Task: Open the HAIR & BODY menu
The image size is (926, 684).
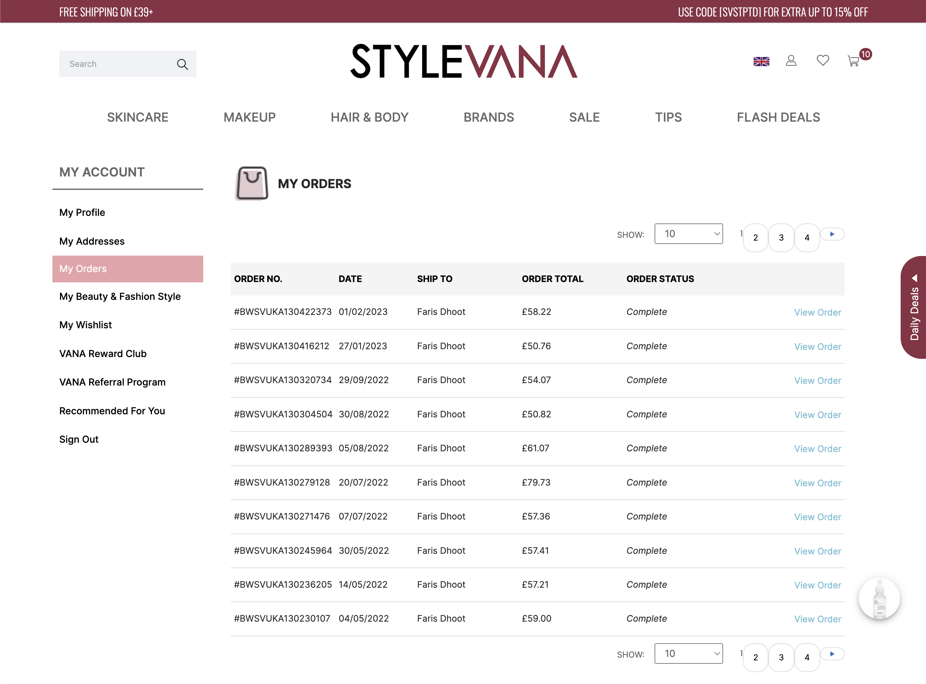Action: [369, 118]
